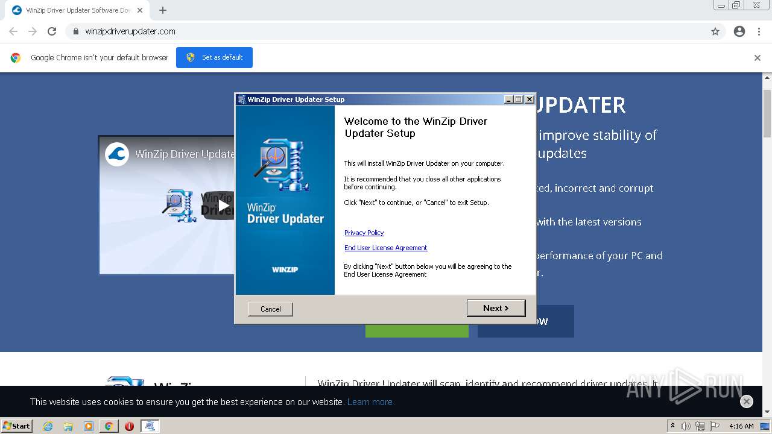Go forward in Chrome
Viewport: 772px width, 434px height.
click(x=33, y=31)
